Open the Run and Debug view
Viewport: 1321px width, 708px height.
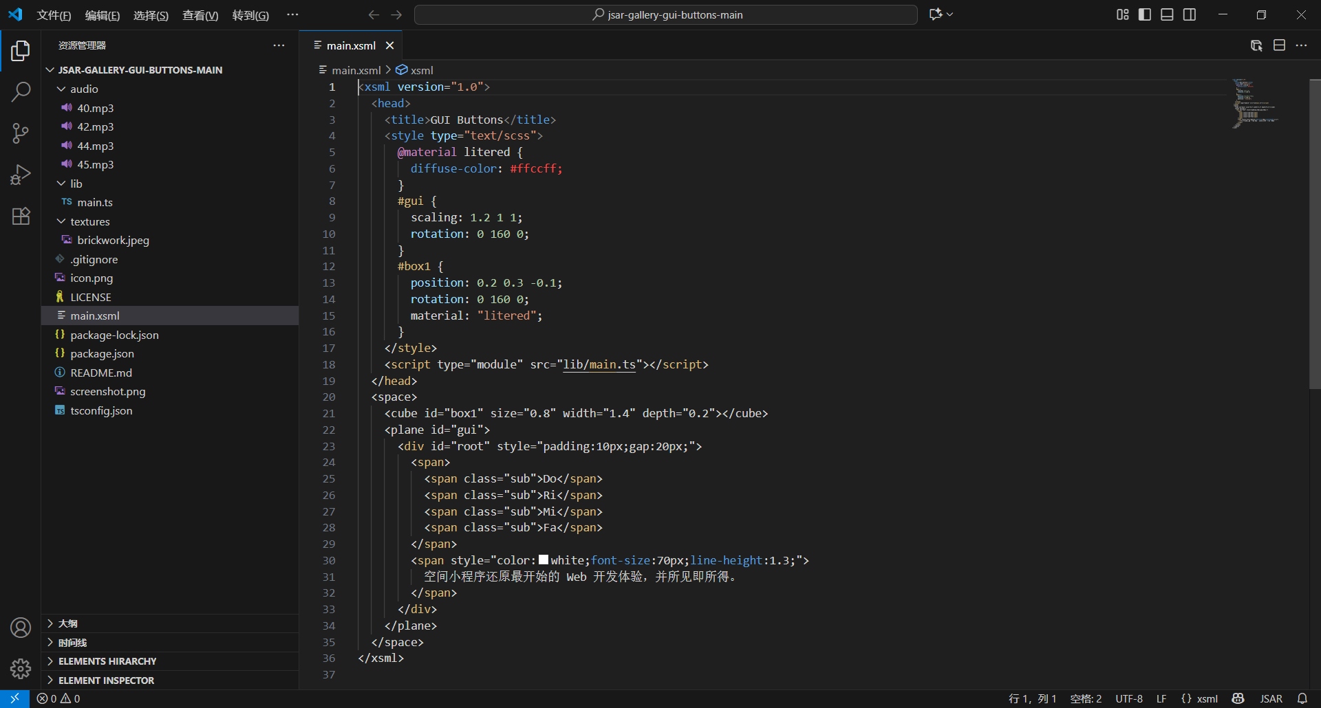(21, 175)
